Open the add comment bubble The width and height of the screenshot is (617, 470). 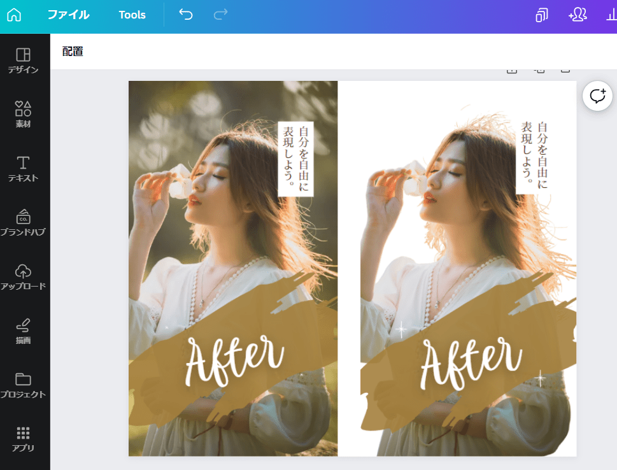(x=597, y=96)
